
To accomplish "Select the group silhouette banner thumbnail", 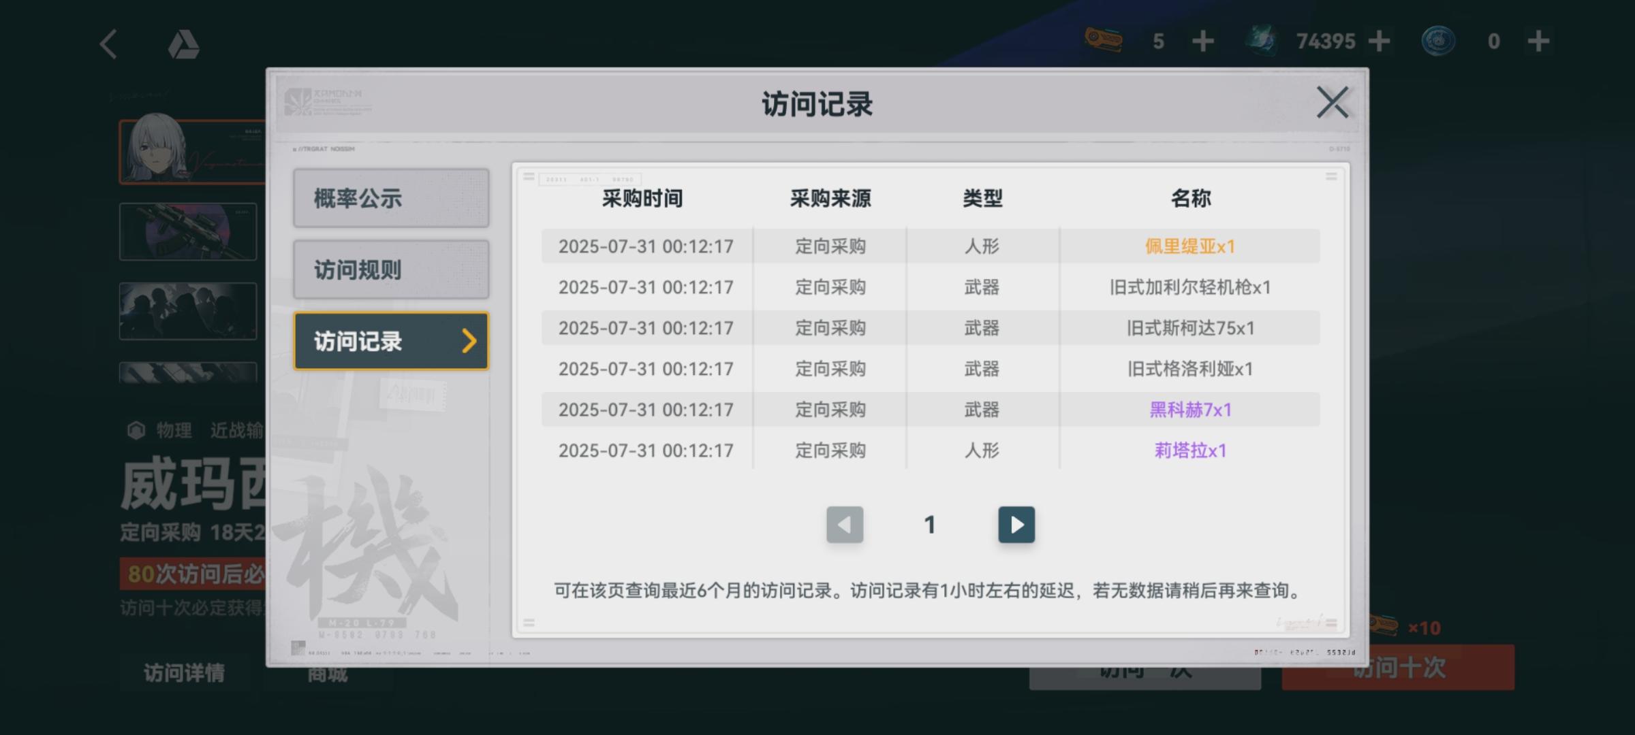I will (188, 311).
